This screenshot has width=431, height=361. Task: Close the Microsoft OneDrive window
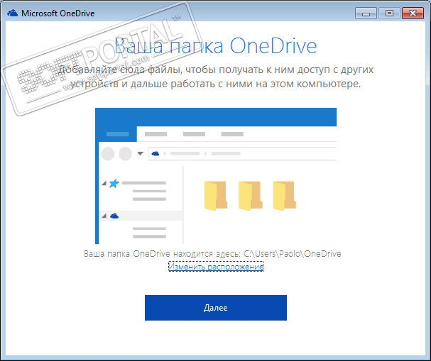[413, 13]
